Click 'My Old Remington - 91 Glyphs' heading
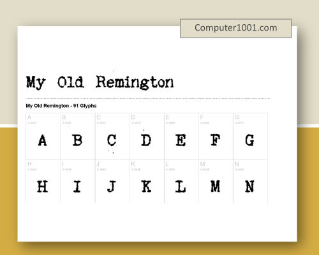Viewport: 319px width, 255px height. (x=61, y=106)
